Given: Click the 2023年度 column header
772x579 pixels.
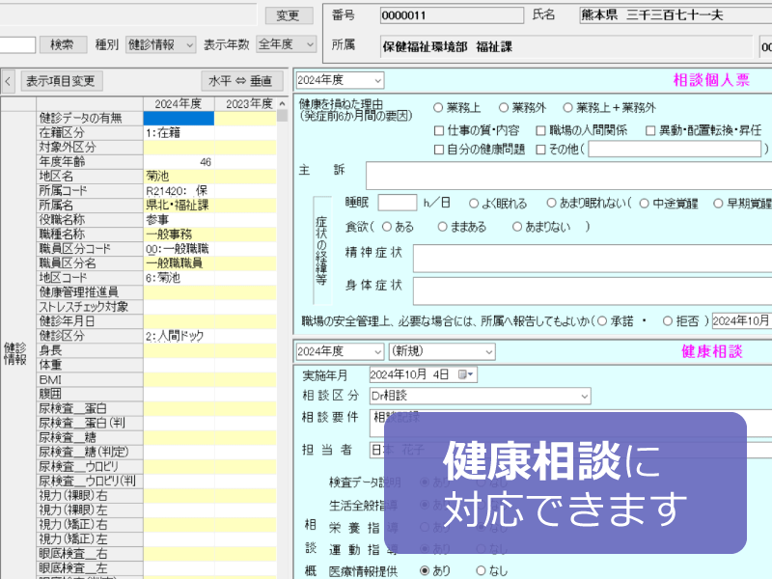Looking at the screenshot, I should click(246, 104).
